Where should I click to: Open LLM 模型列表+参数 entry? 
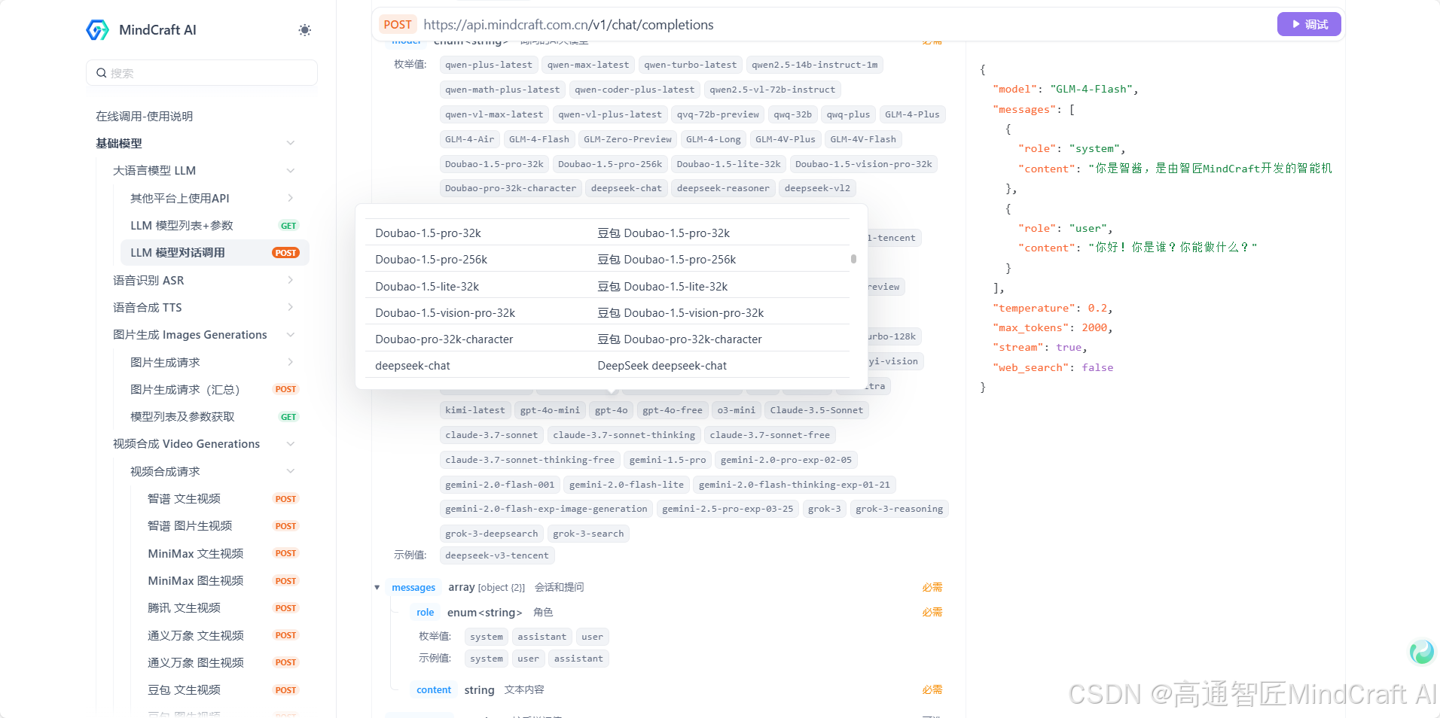(215, 226)
